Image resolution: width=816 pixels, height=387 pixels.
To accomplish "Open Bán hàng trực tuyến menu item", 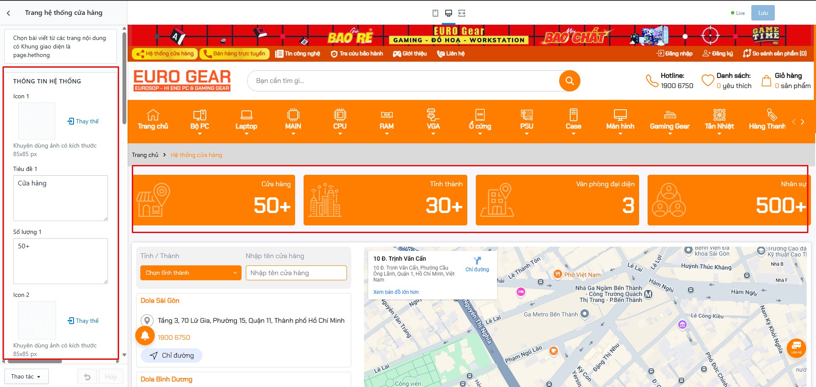I will [235, 54].
